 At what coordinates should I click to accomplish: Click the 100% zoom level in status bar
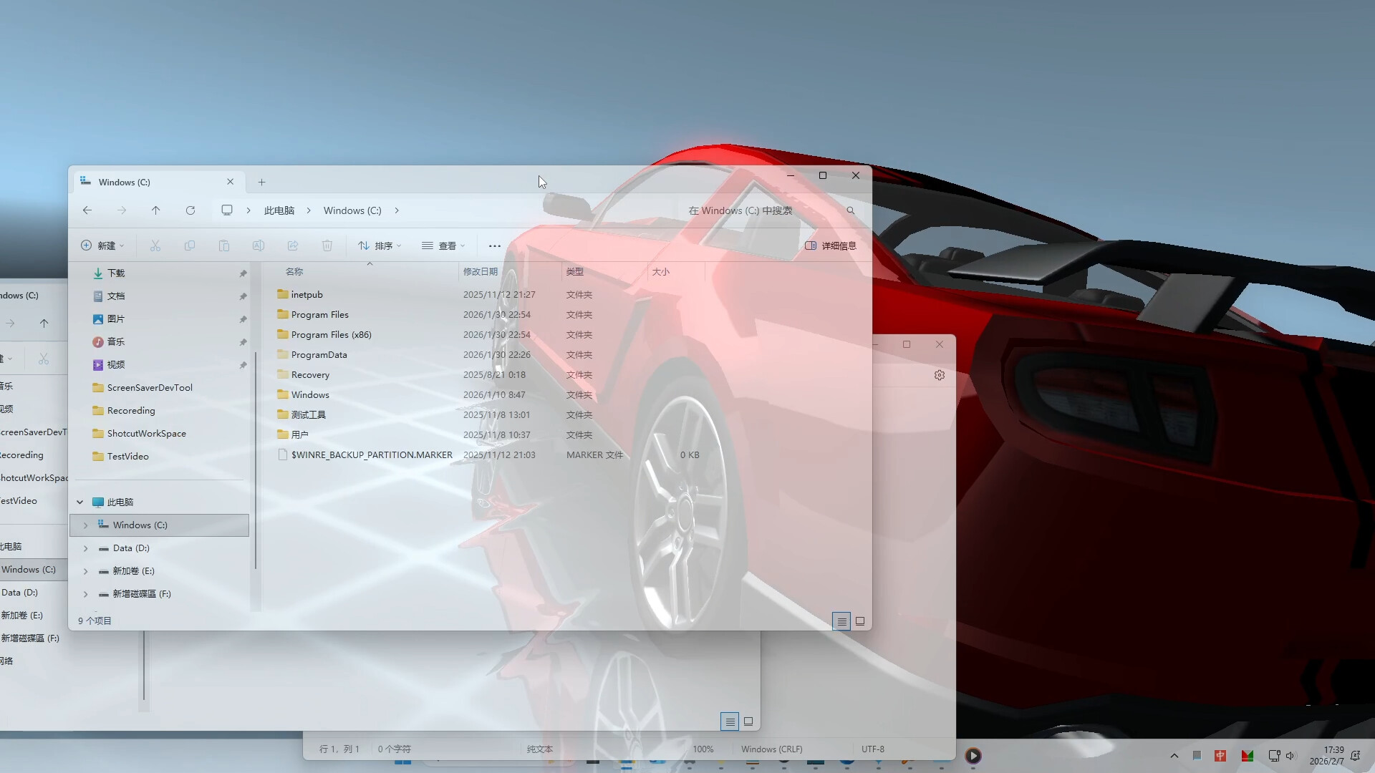pos(703,749)
